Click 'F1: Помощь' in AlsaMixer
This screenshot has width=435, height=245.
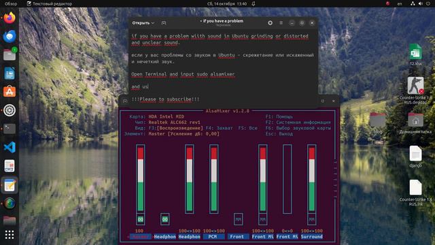[x=279, y=116]
